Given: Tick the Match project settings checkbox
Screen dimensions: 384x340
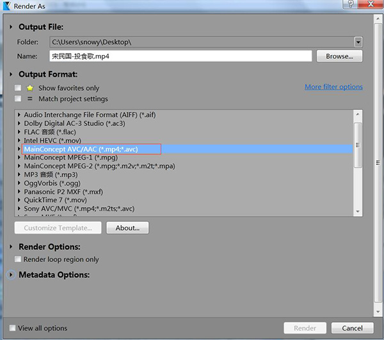Looking at the screenshot, I should coord(18,99).
